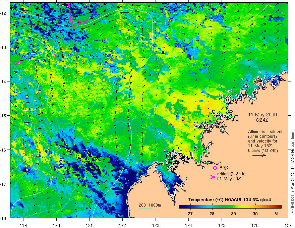Click the '0.5m/s (1kt 24h)' text

coord(263,150)
